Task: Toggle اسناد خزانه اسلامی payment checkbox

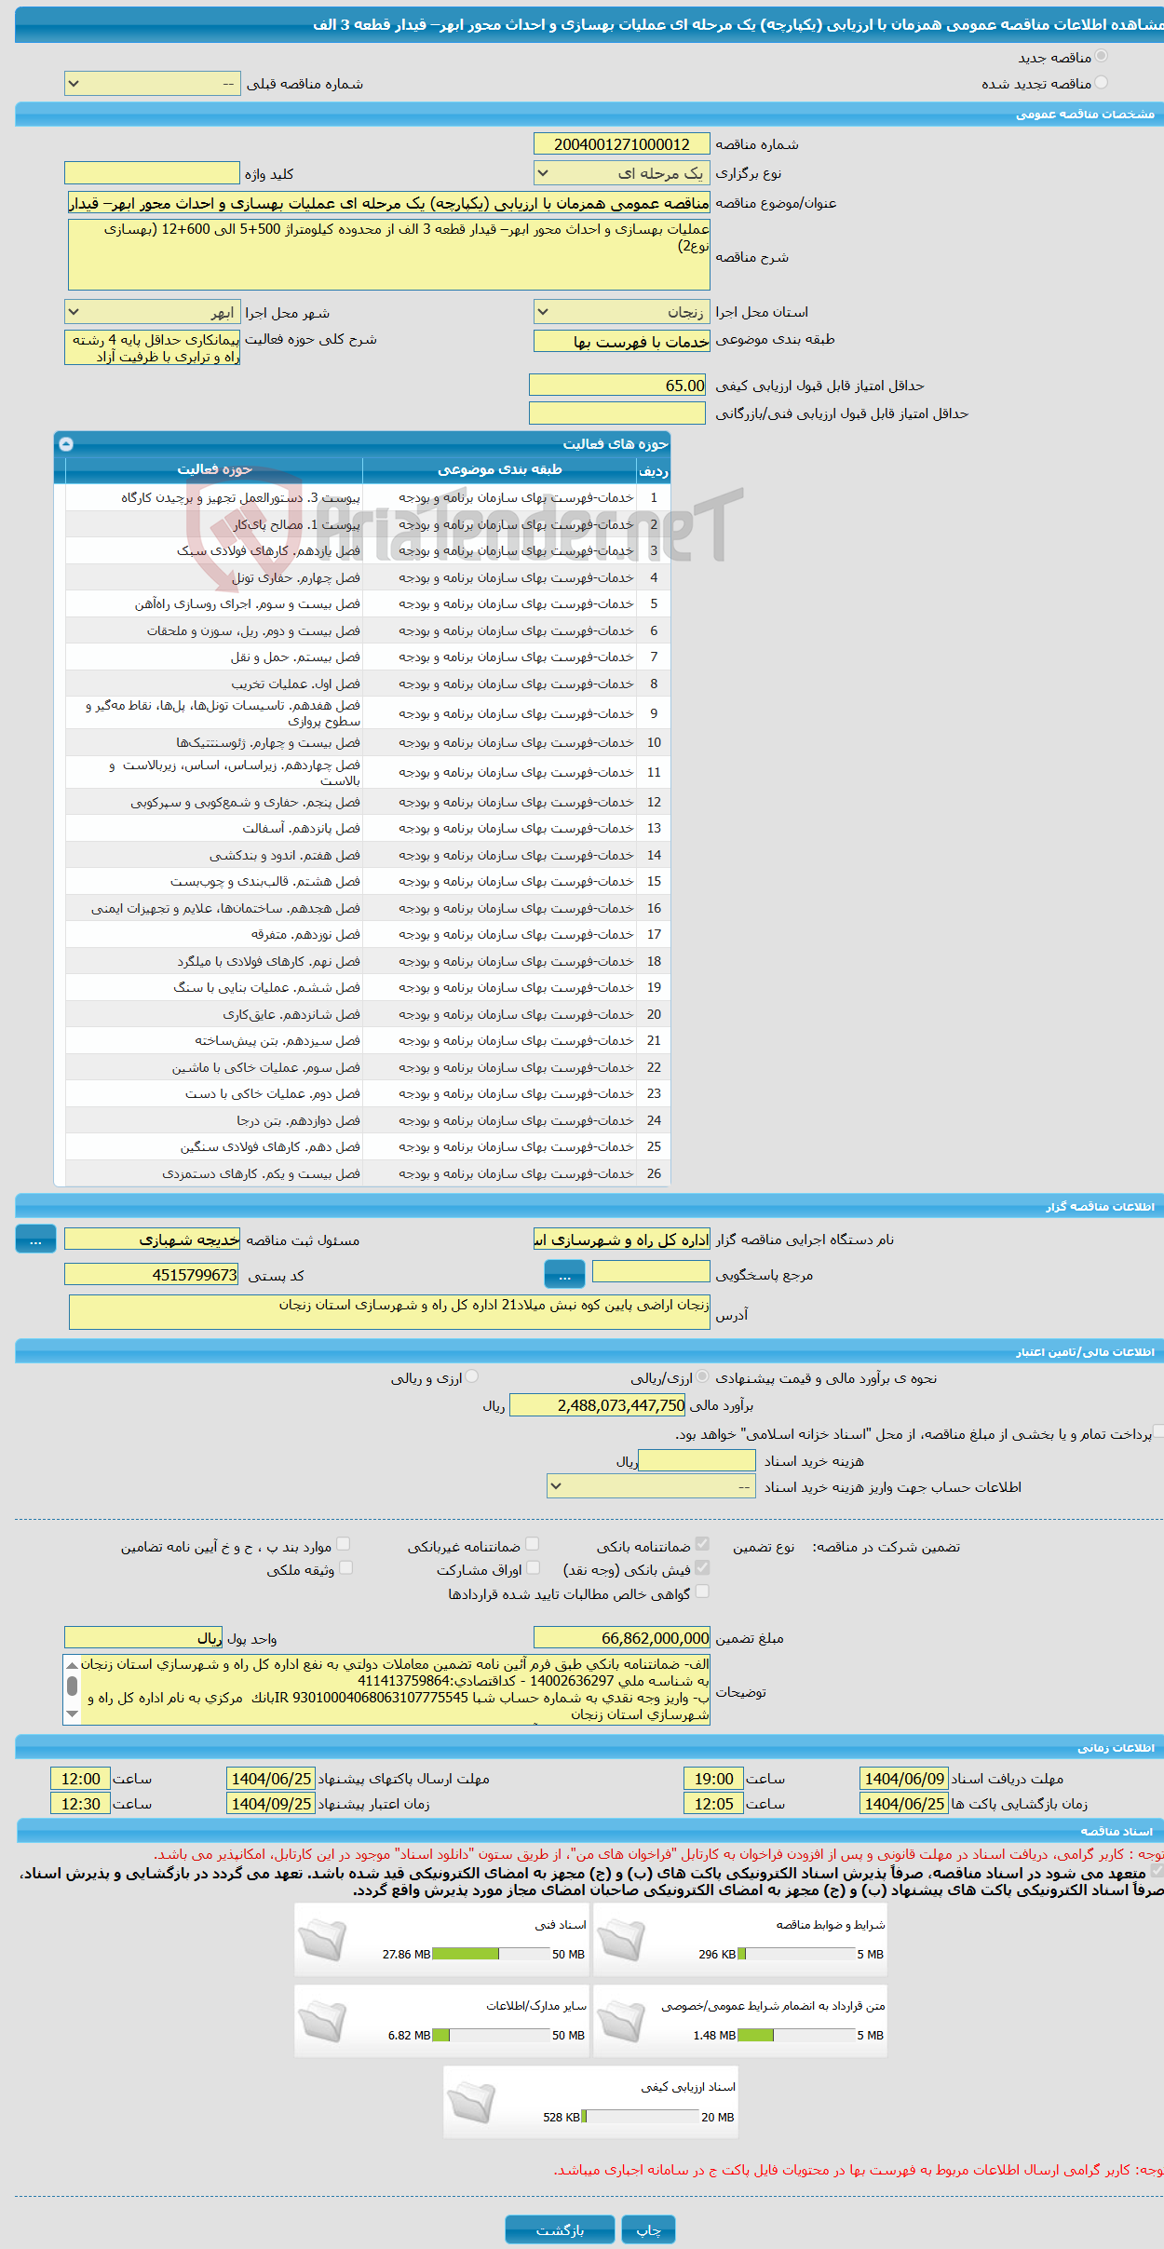Action: click(1158, 1430)
